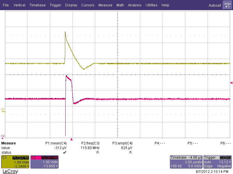Viewport: 233px width, 174px height.
Task: Click the trigger DC coupling badge
Action: coord(228,157)
